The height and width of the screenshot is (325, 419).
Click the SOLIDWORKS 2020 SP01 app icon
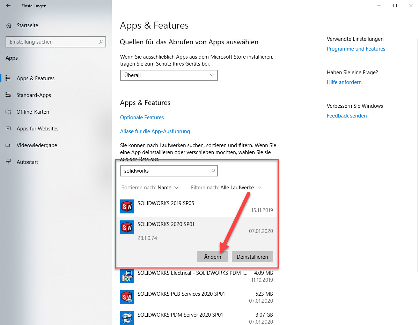pos(127,227)
